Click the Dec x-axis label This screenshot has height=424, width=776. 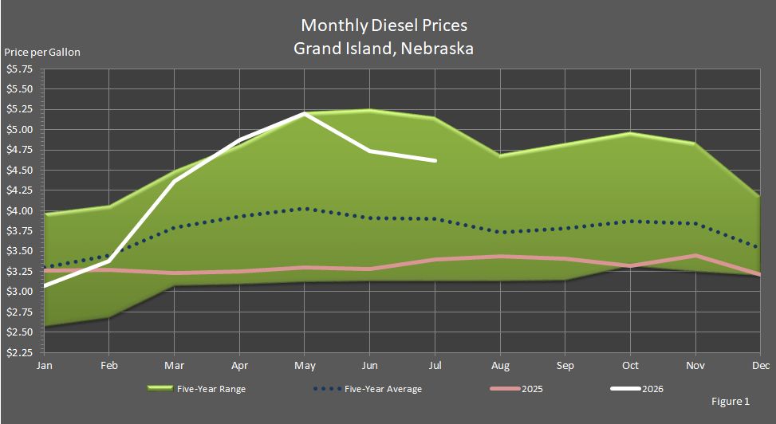762,366
